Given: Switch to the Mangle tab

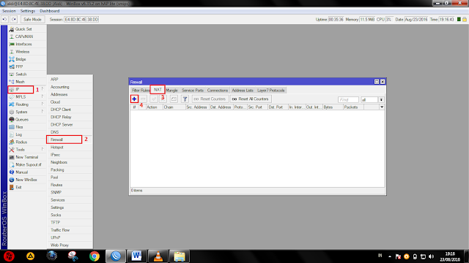Looking at the screenshot, I should point(172,91).
